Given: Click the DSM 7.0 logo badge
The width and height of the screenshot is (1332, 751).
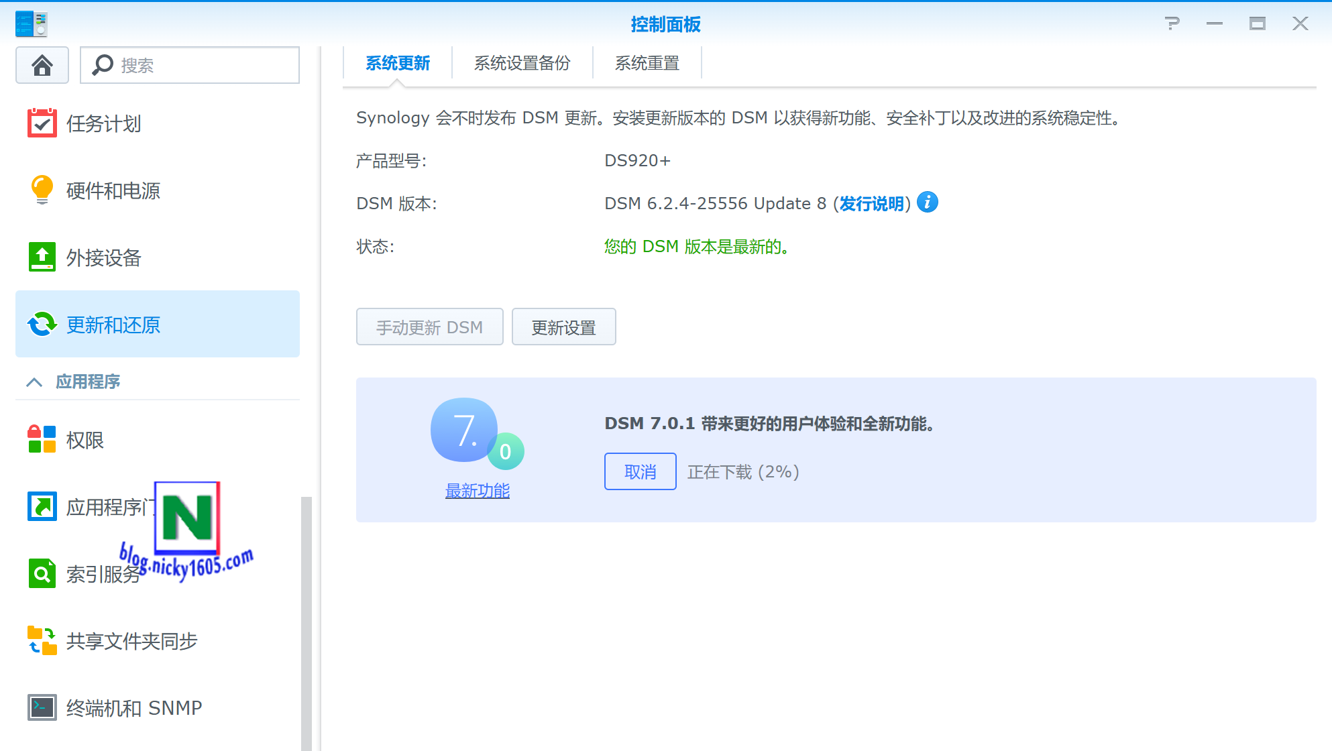Looking at the screenshot, I should tap(476, 433).
